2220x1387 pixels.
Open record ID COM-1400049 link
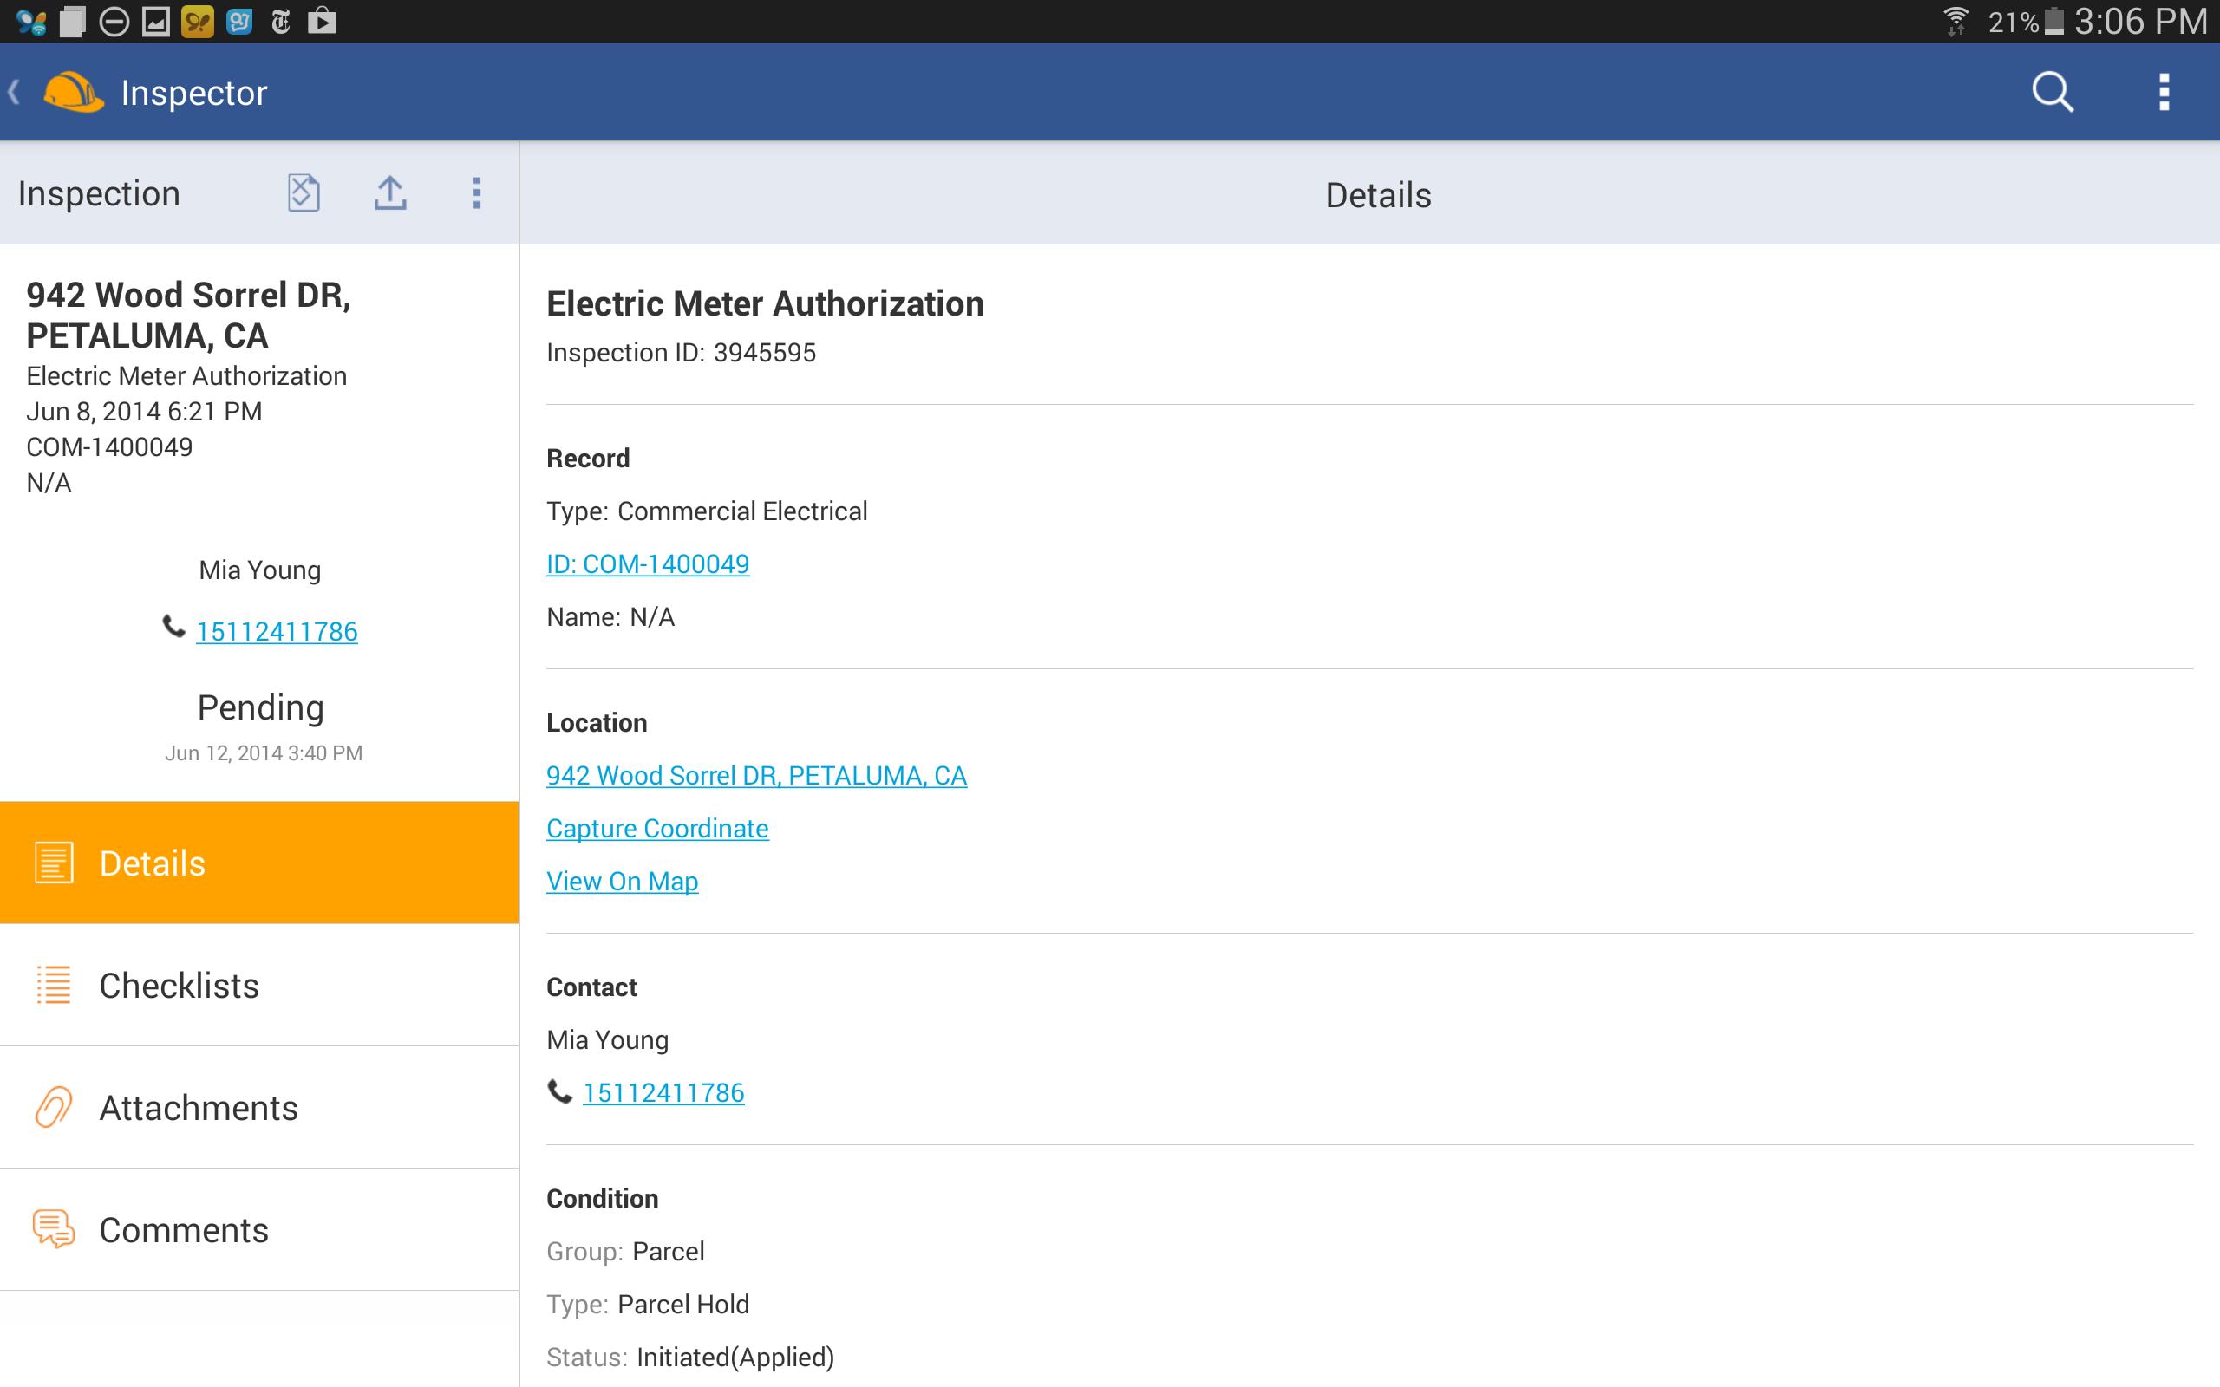pyautogui.click(x=648, y=563)
